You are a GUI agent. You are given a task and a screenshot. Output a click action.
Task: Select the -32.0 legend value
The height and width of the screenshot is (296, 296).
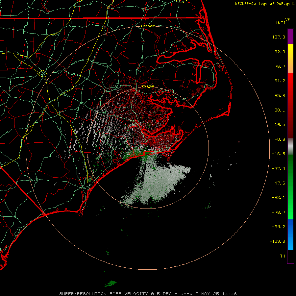coord(279,169)
